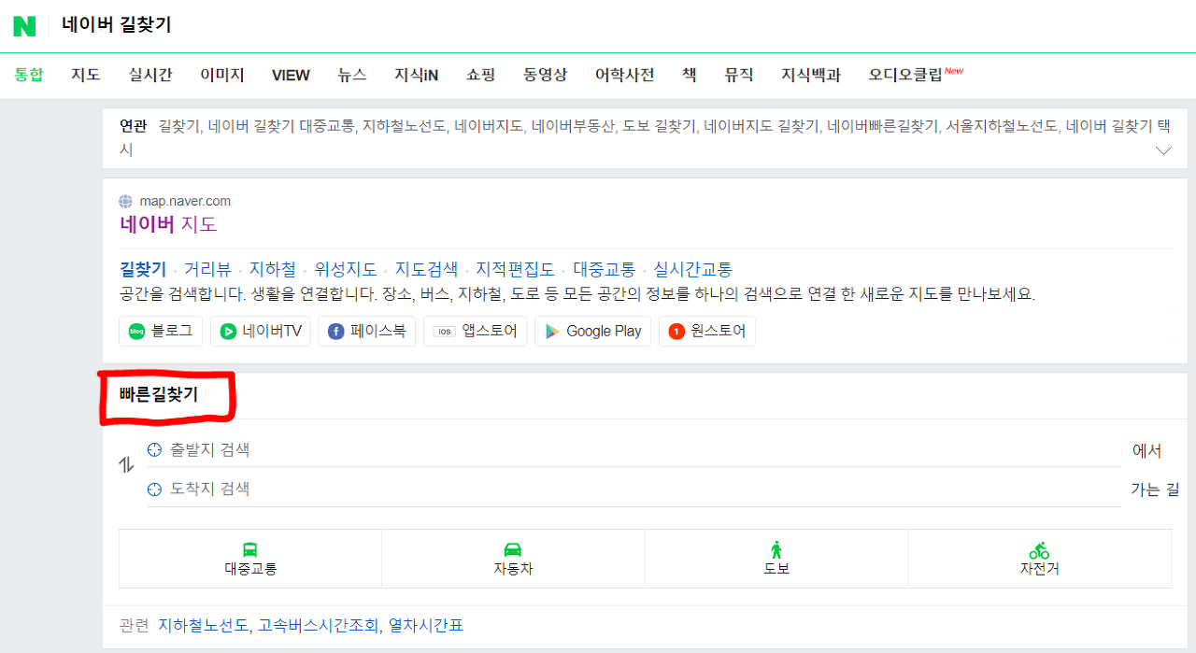Image resolution: width=1196 pixels, height=653 pixels.
Task: Switch to the 어학사전 tab
Action: [x=625, y=75]
